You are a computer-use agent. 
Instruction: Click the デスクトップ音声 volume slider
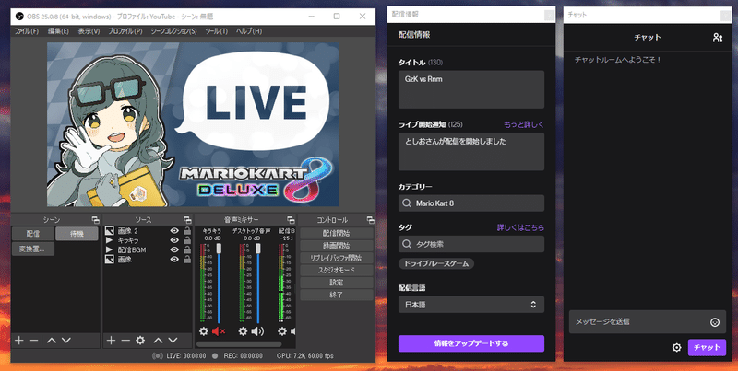257,284
